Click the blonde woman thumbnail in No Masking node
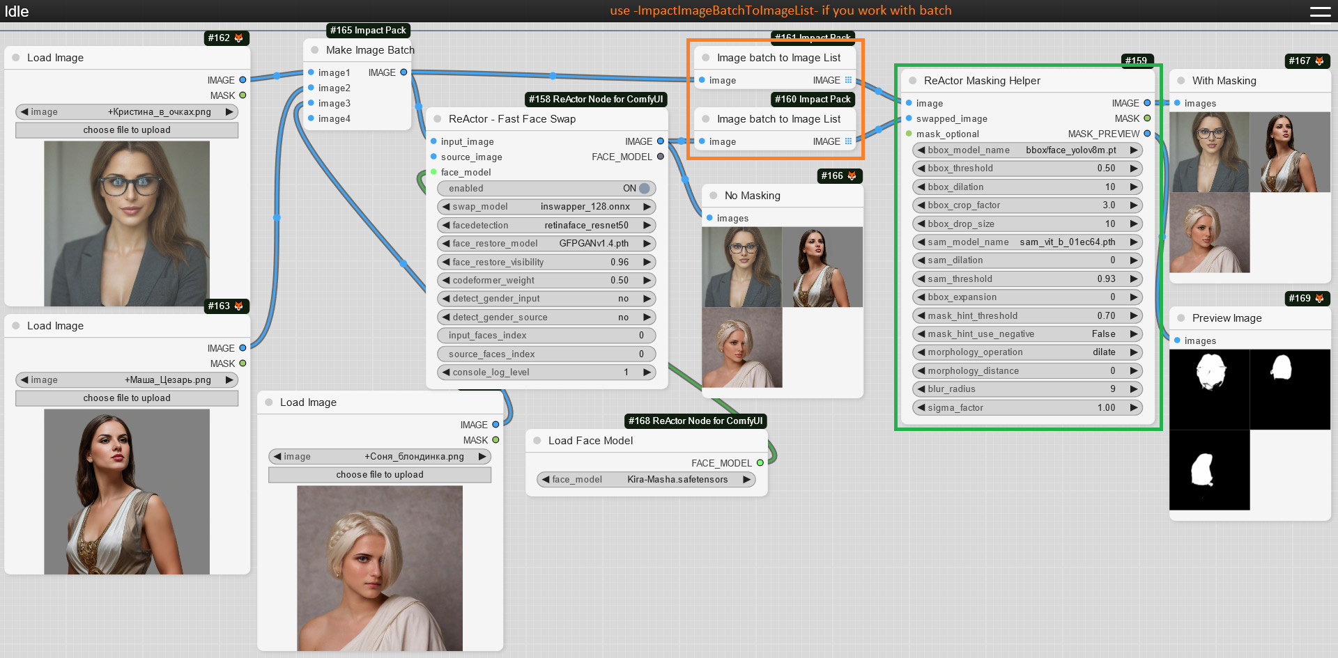 (x=741, y=347)
